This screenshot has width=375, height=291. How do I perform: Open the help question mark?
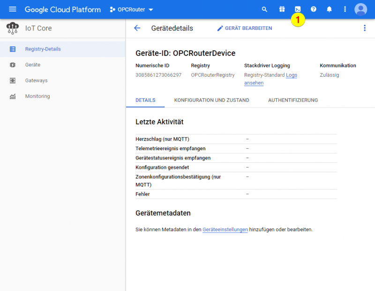click(313, 9)
